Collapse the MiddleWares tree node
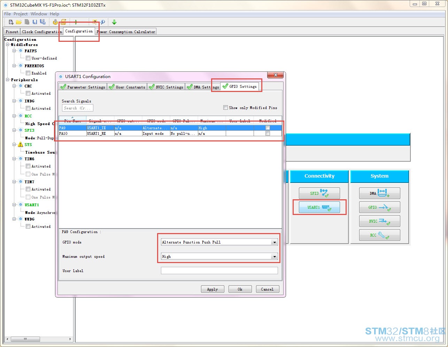This screenshot has height=347, width=448. click(8, 45)
